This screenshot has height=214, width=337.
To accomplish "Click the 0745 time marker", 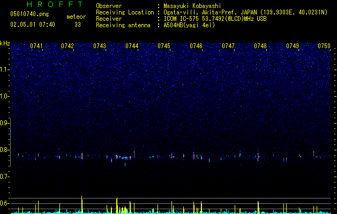I will coord(164,46).
